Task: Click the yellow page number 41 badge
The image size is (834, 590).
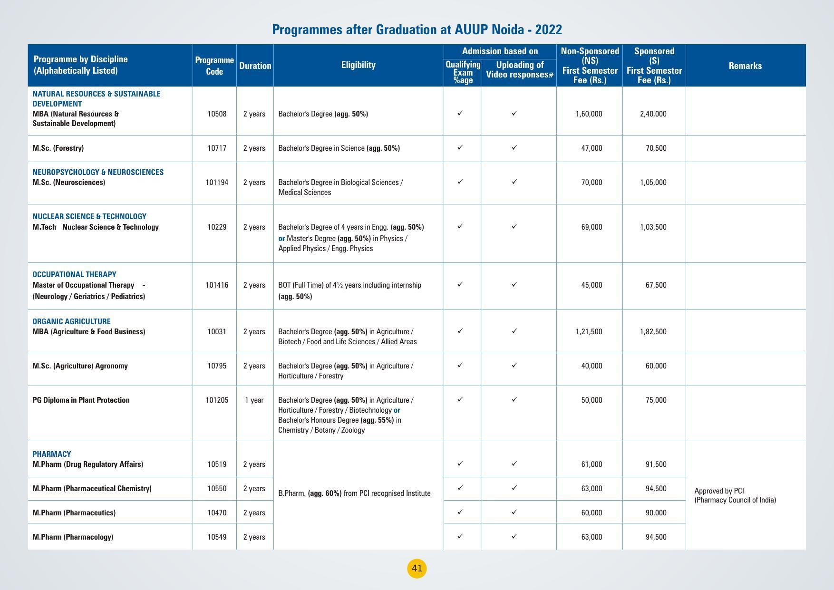Action: coord(417,569)
